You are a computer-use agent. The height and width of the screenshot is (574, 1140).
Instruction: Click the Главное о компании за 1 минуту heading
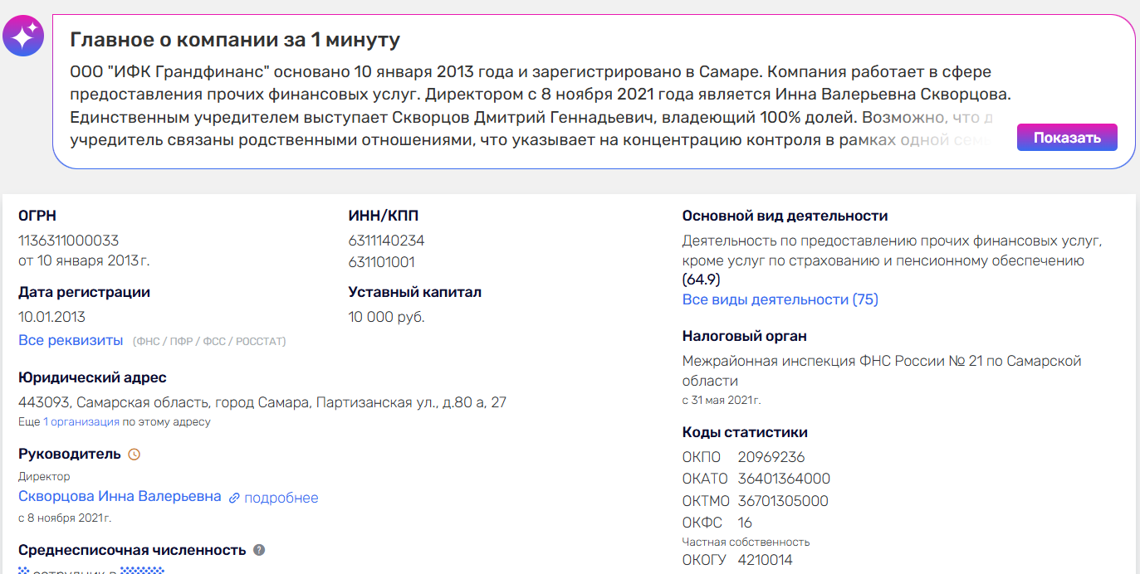coord(235,40)
